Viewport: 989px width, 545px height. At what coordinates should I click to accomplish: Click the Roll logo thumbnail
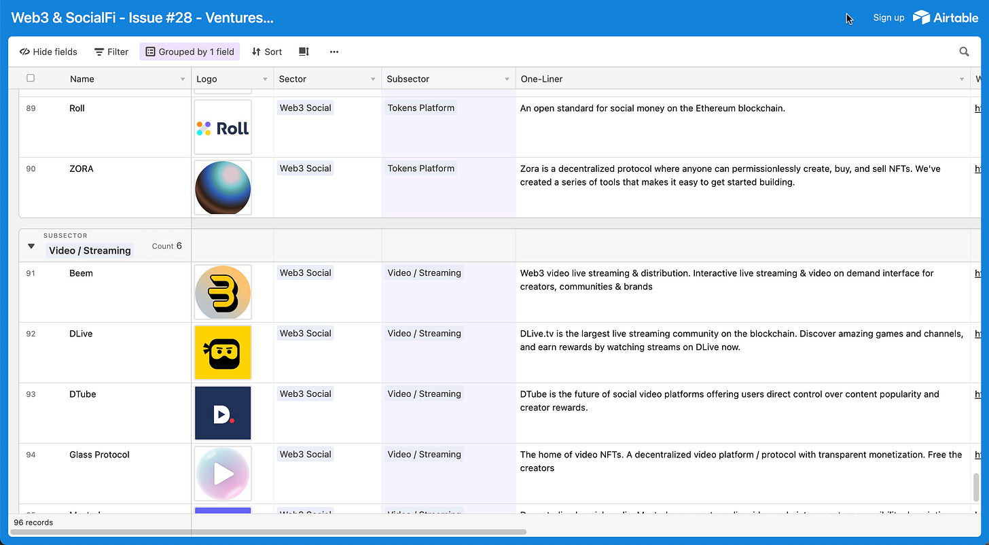(223, 127)
